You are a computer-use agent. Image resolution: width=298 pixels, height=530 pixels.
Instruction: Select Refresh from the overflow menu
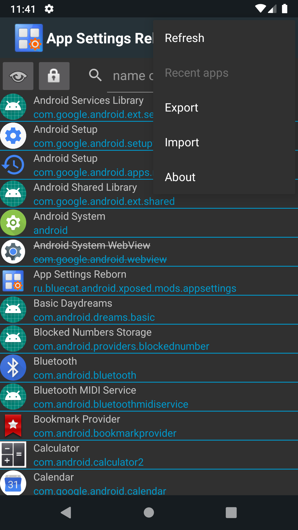224,38
